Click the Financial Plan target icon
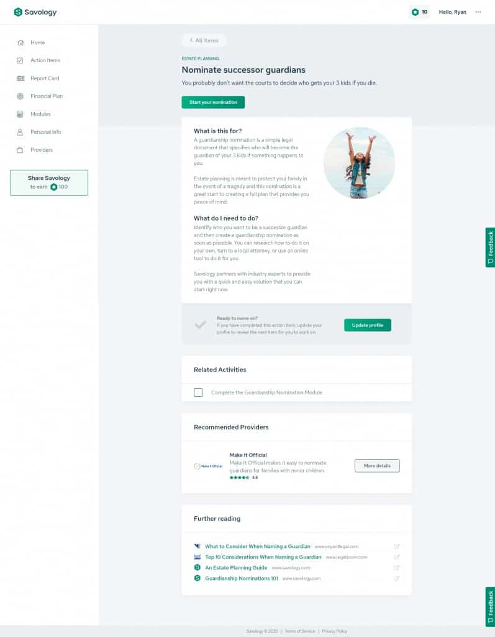 coord(20,96)
